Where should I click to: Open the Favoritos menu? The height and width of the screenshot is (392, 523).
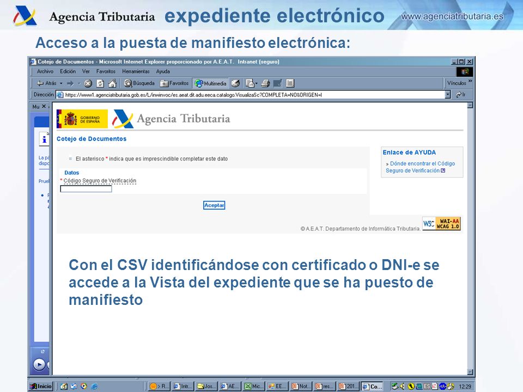click(106, 71)
